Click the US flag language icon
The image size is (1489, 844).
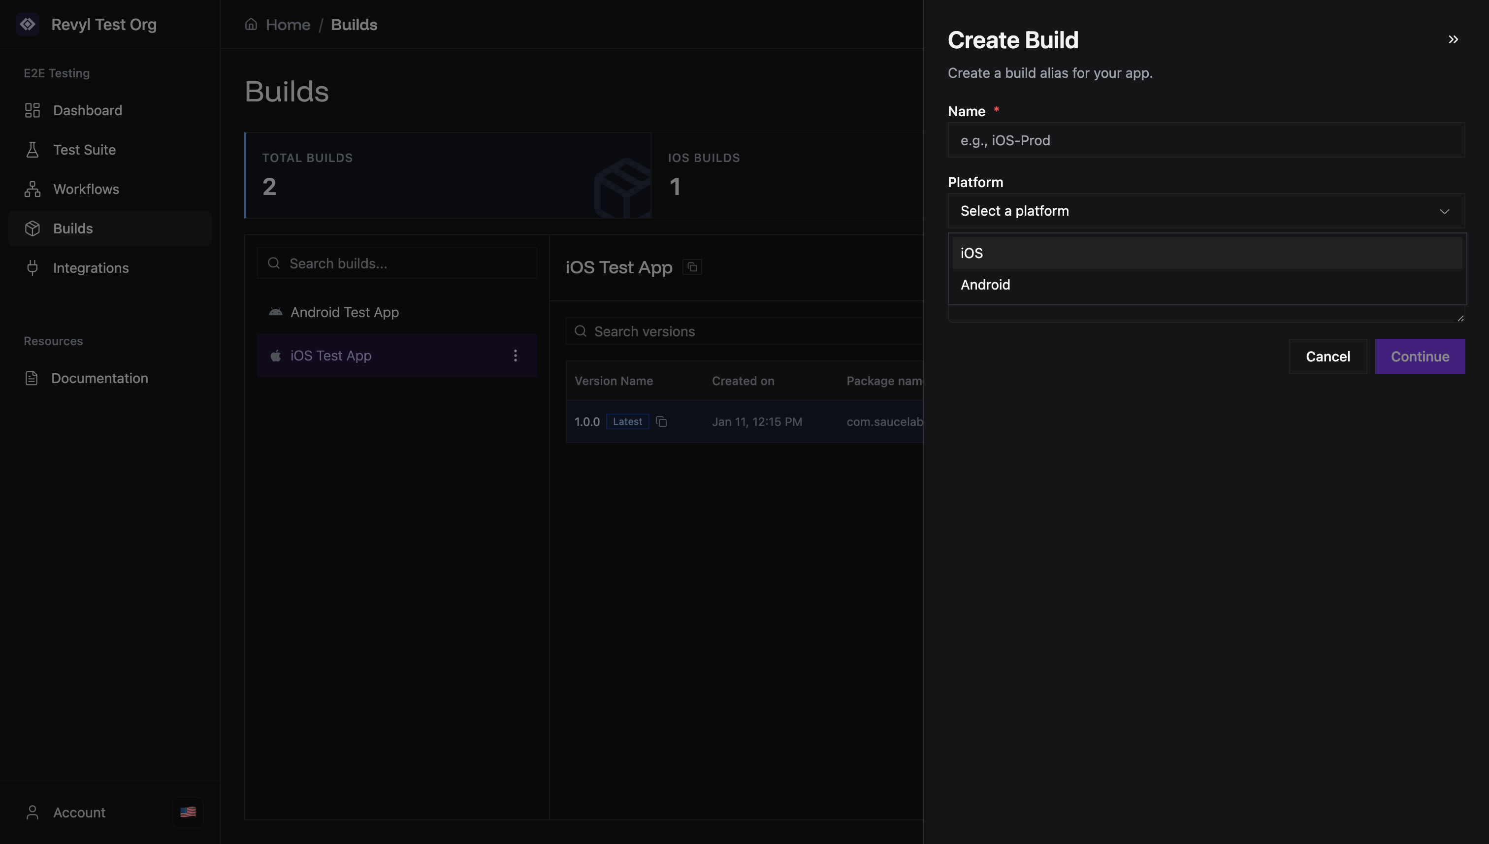[187, 812]
